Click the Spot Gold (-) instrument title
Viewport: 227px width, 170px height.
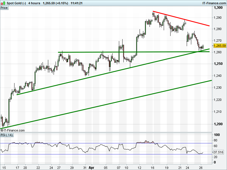(16, 3)
